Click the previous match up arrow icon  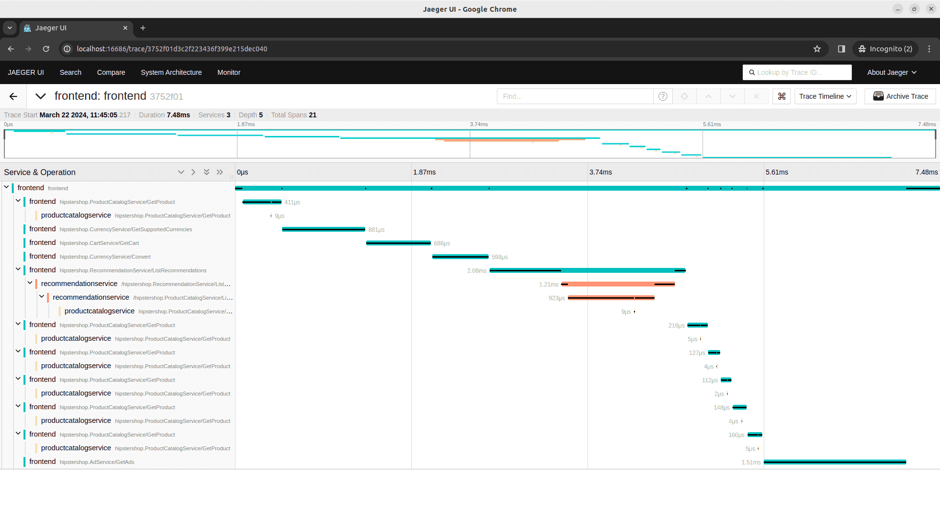point(708,96)
